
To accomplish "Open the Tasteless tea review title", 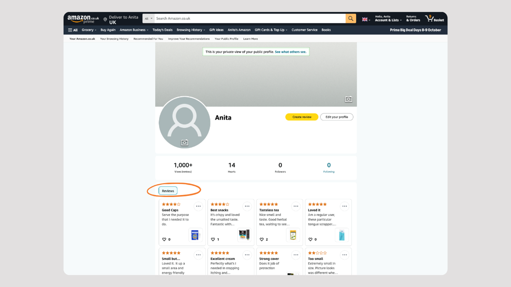I will [269, 210].
